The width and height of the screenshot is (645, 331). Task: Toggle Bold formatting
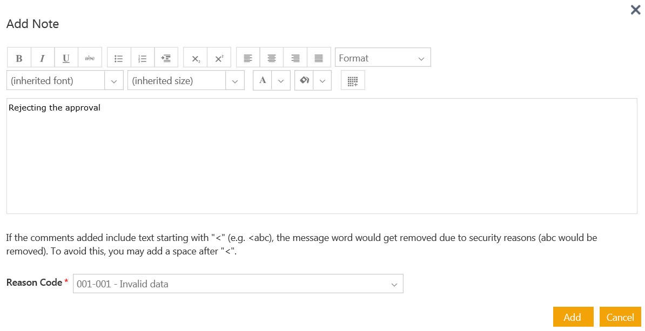(x=19, y=58)
